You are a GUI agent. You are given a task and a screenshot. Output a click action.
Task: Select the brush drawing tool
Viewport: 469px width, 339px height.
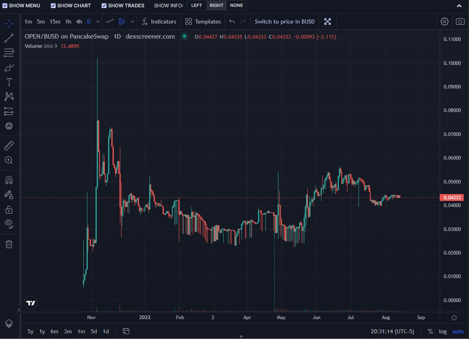(x=9, y=67)
